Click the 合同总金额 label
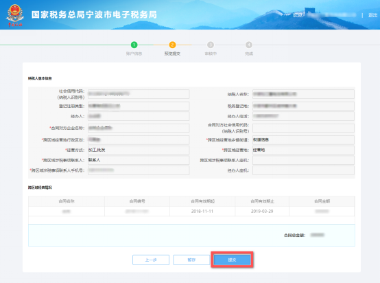 click(x=295, y=235)
